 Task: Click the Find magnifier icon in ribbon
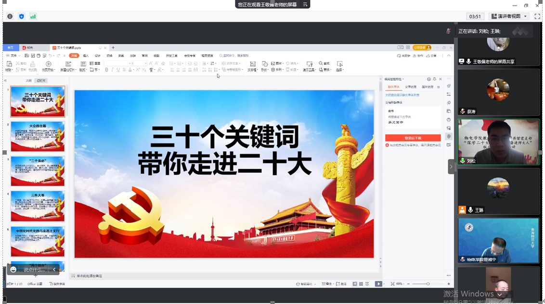(x=321, y=63)
